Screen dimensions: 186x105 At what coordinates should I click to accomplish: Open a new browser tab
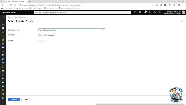tap(30, 1)
